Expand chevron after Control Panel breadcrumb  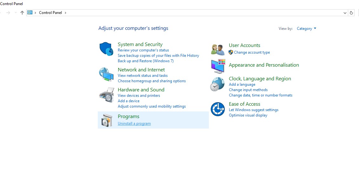[65, 13]
